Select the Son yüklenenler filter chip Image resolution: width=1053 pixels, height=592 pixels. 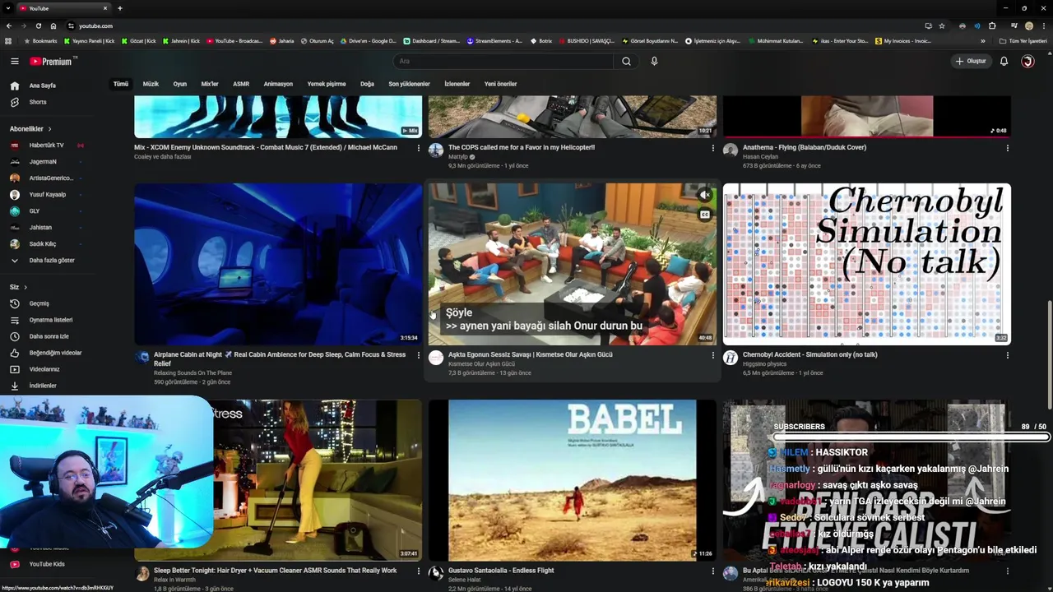(x=409, y=84)
